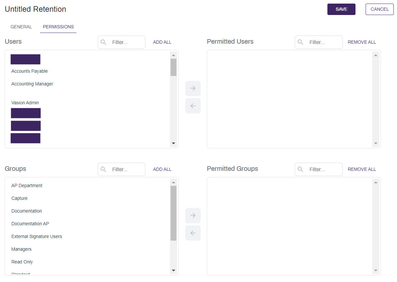Click right arrow to permit selected group

pyautogui.click(x=193, y=215)
